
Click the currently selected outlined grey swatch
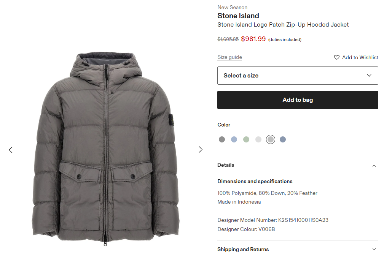pyautogui.click(x=271, y=139)
